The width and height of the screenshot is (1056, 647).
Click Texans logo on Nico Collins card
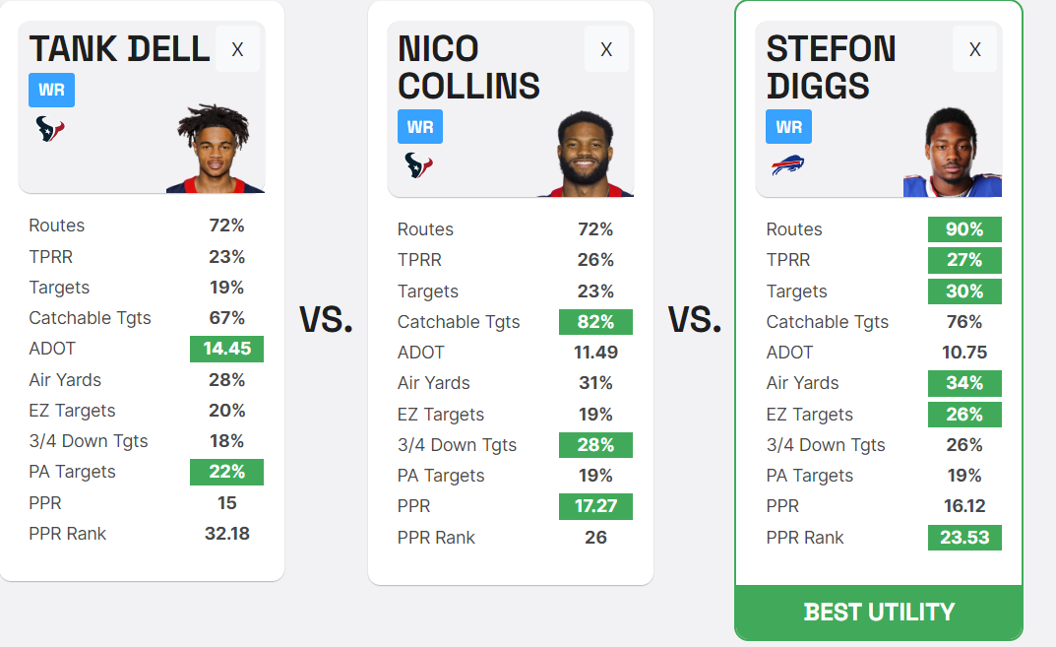418,164
